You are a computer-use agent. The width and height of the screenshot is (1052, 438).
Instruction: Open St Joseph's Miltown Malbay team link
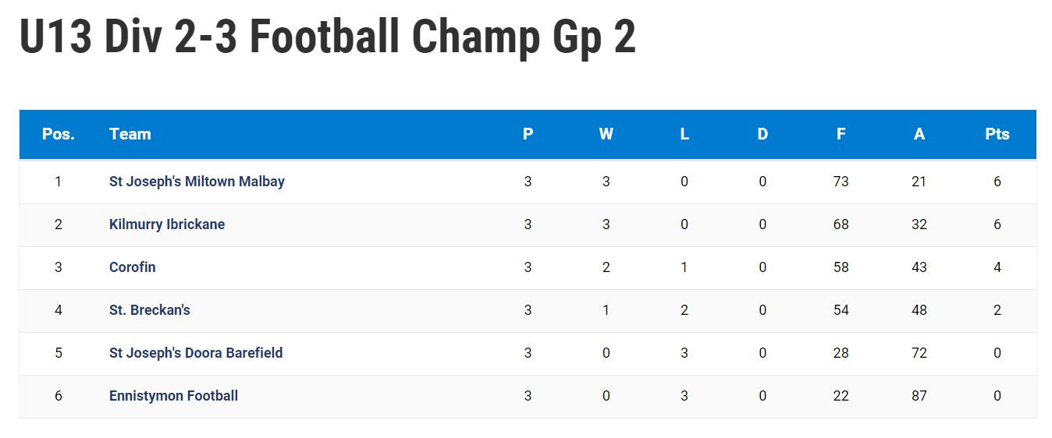click(x=197, y=182)
